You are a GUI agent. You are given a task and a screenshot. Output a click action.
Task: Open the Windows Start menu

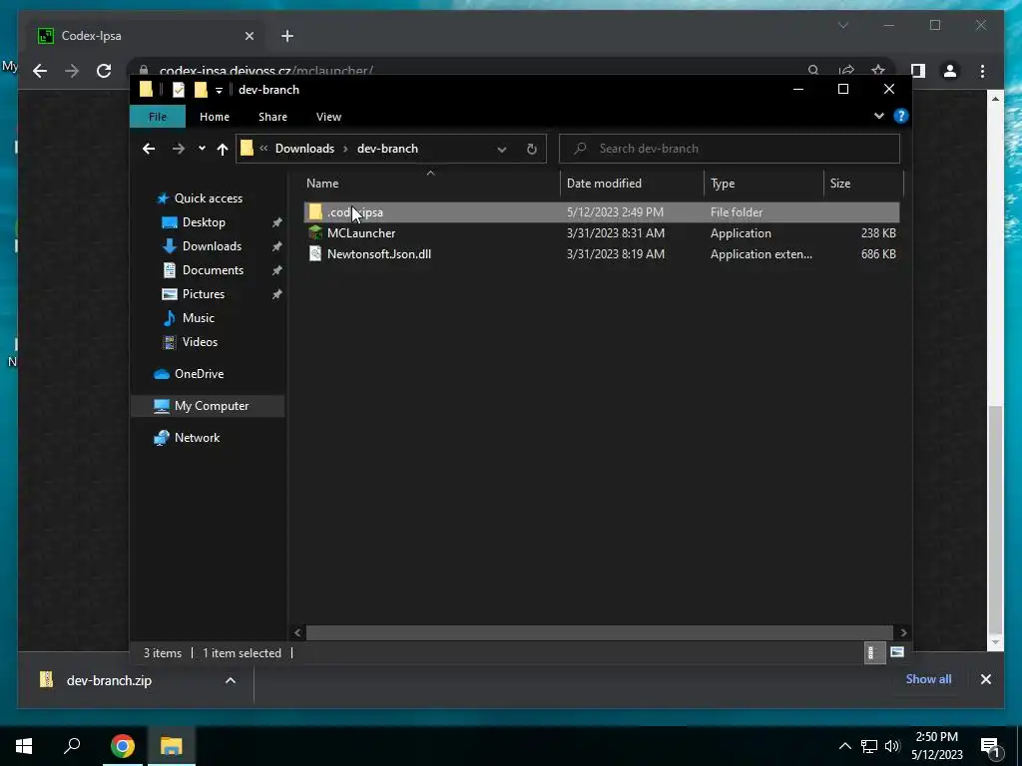(x=24, y=746)
